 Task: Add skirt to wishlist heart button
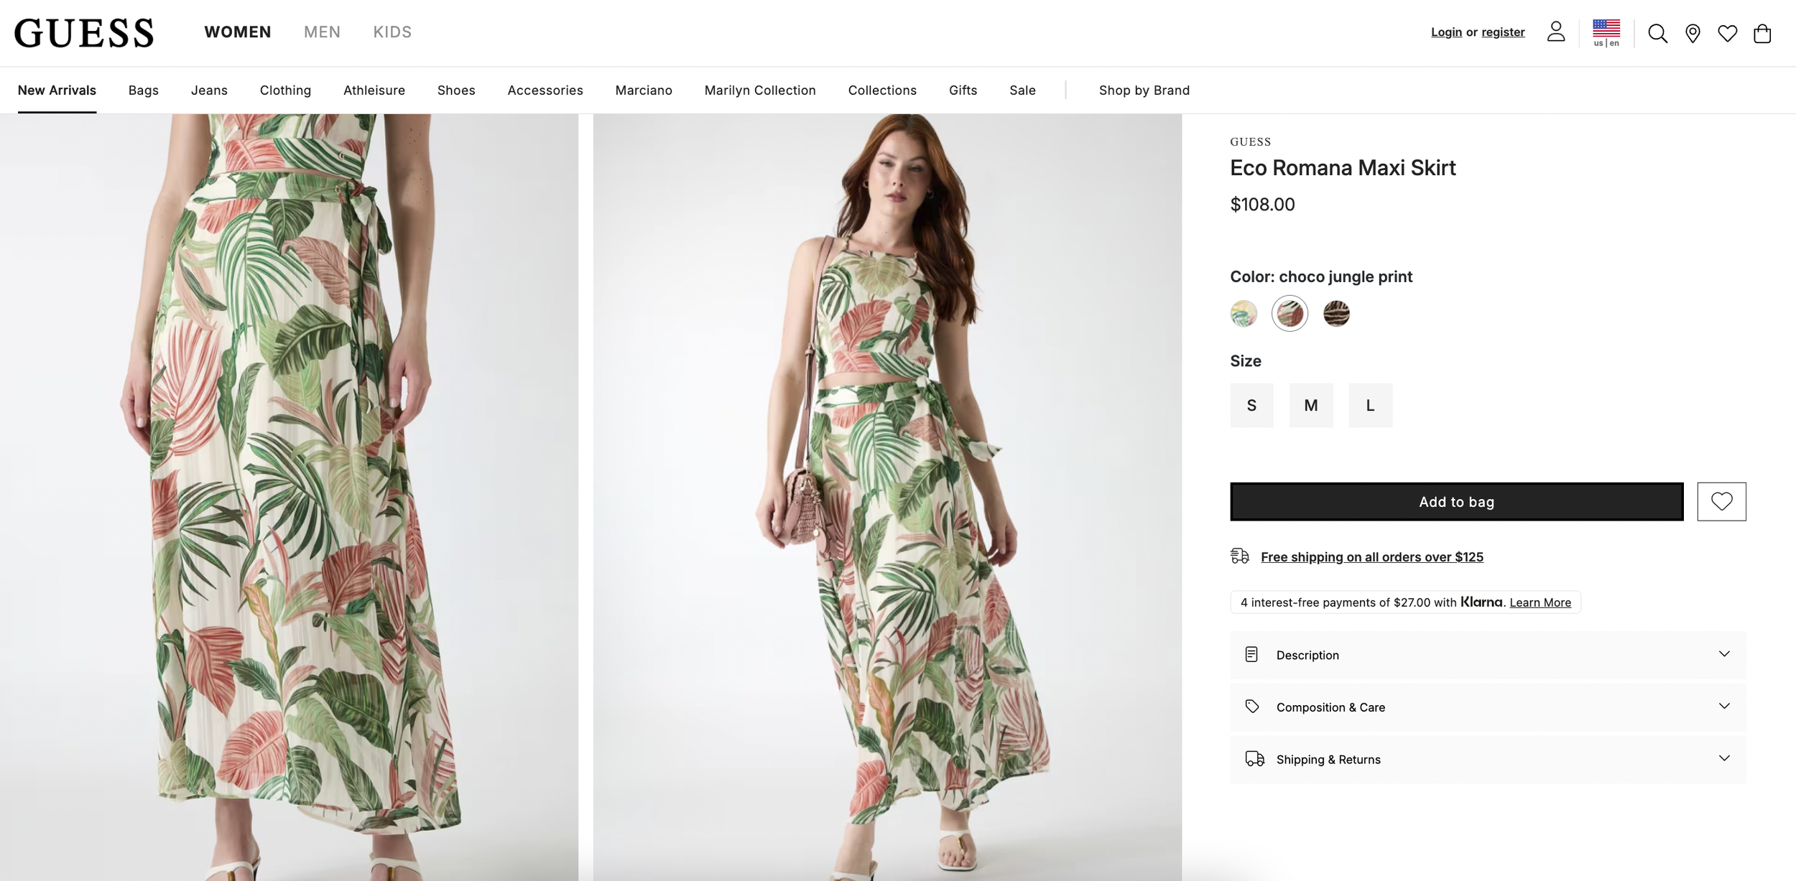[x=1721, y=501]
